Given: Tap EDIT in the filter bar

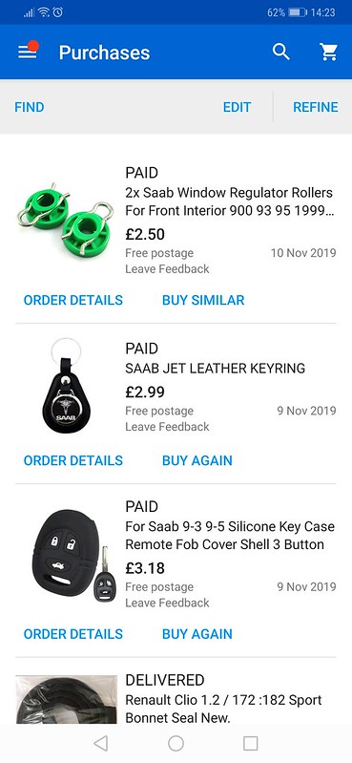Looking at the screenshot, I should pyautogui.click(x=237, y=107).
